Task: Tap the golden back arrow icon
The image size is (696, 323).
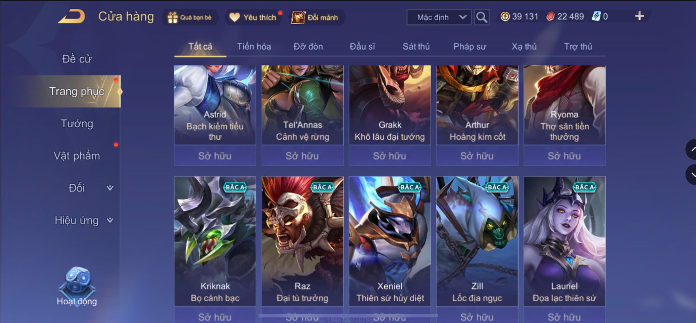Action: click(72, 17)
